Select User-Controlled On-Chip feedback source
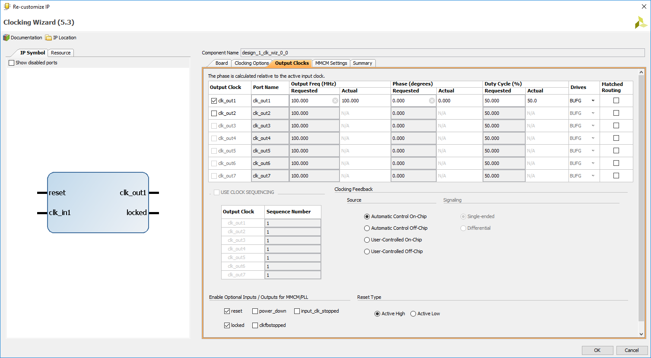 (x=367, y=240)
